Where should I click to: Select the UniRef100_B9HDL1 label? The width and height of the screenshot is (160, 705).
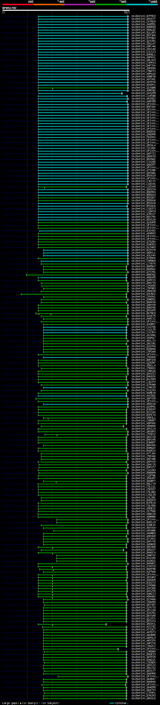[x=143, y=55]
